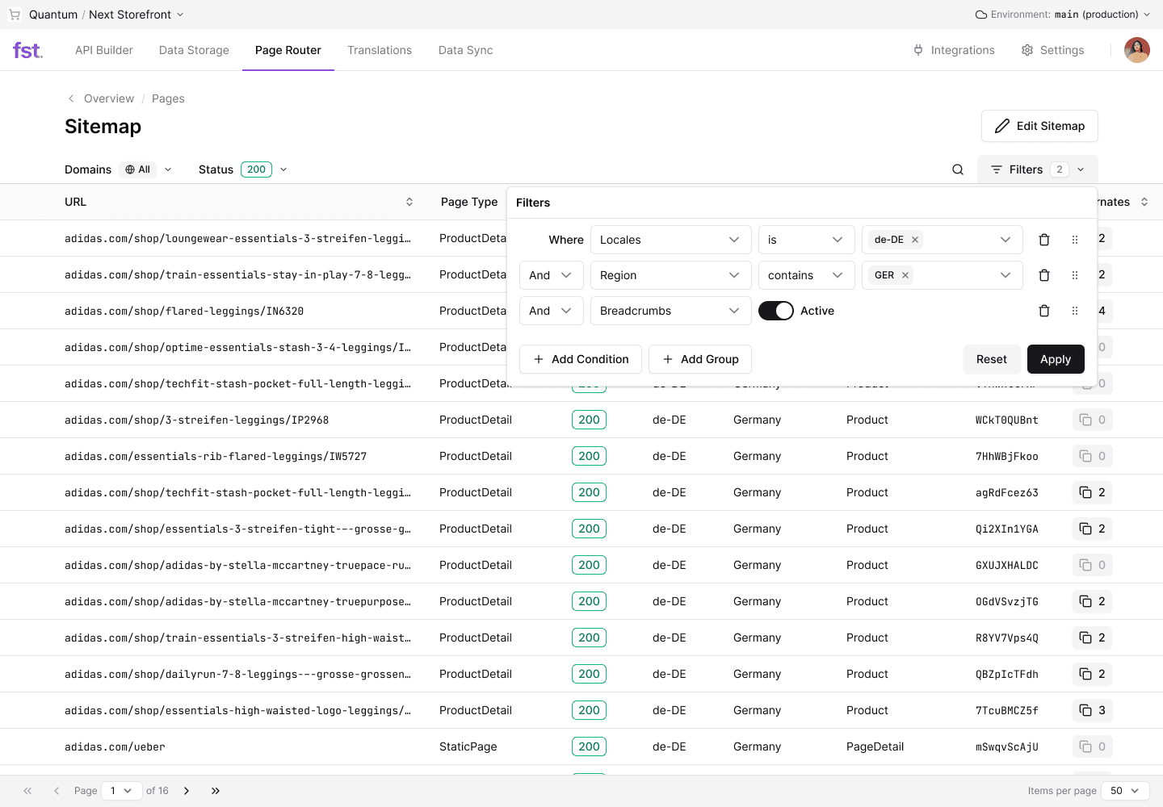Sort the URL column with its sort icon

coord(409,202)
